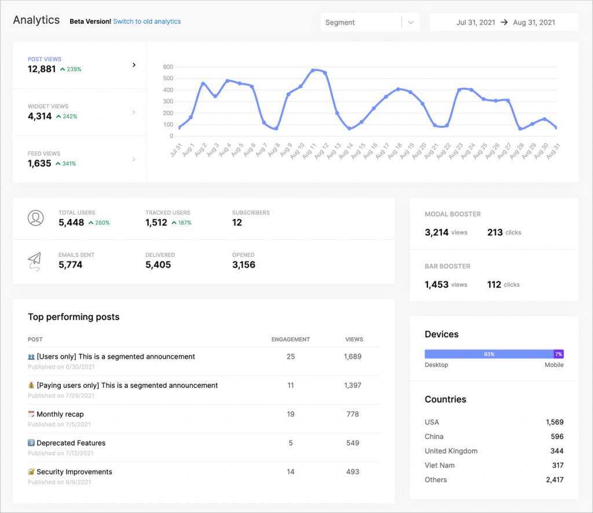The height and width of the screenshot is (513, 593).
Task: Click the 12,881 post views value
Action: pyautogui.click(x=42, y=69)
